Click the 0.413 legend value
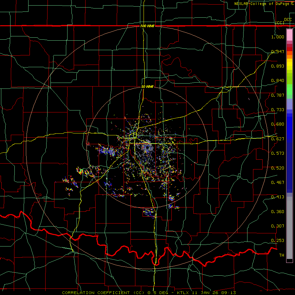 click(278, 197)
